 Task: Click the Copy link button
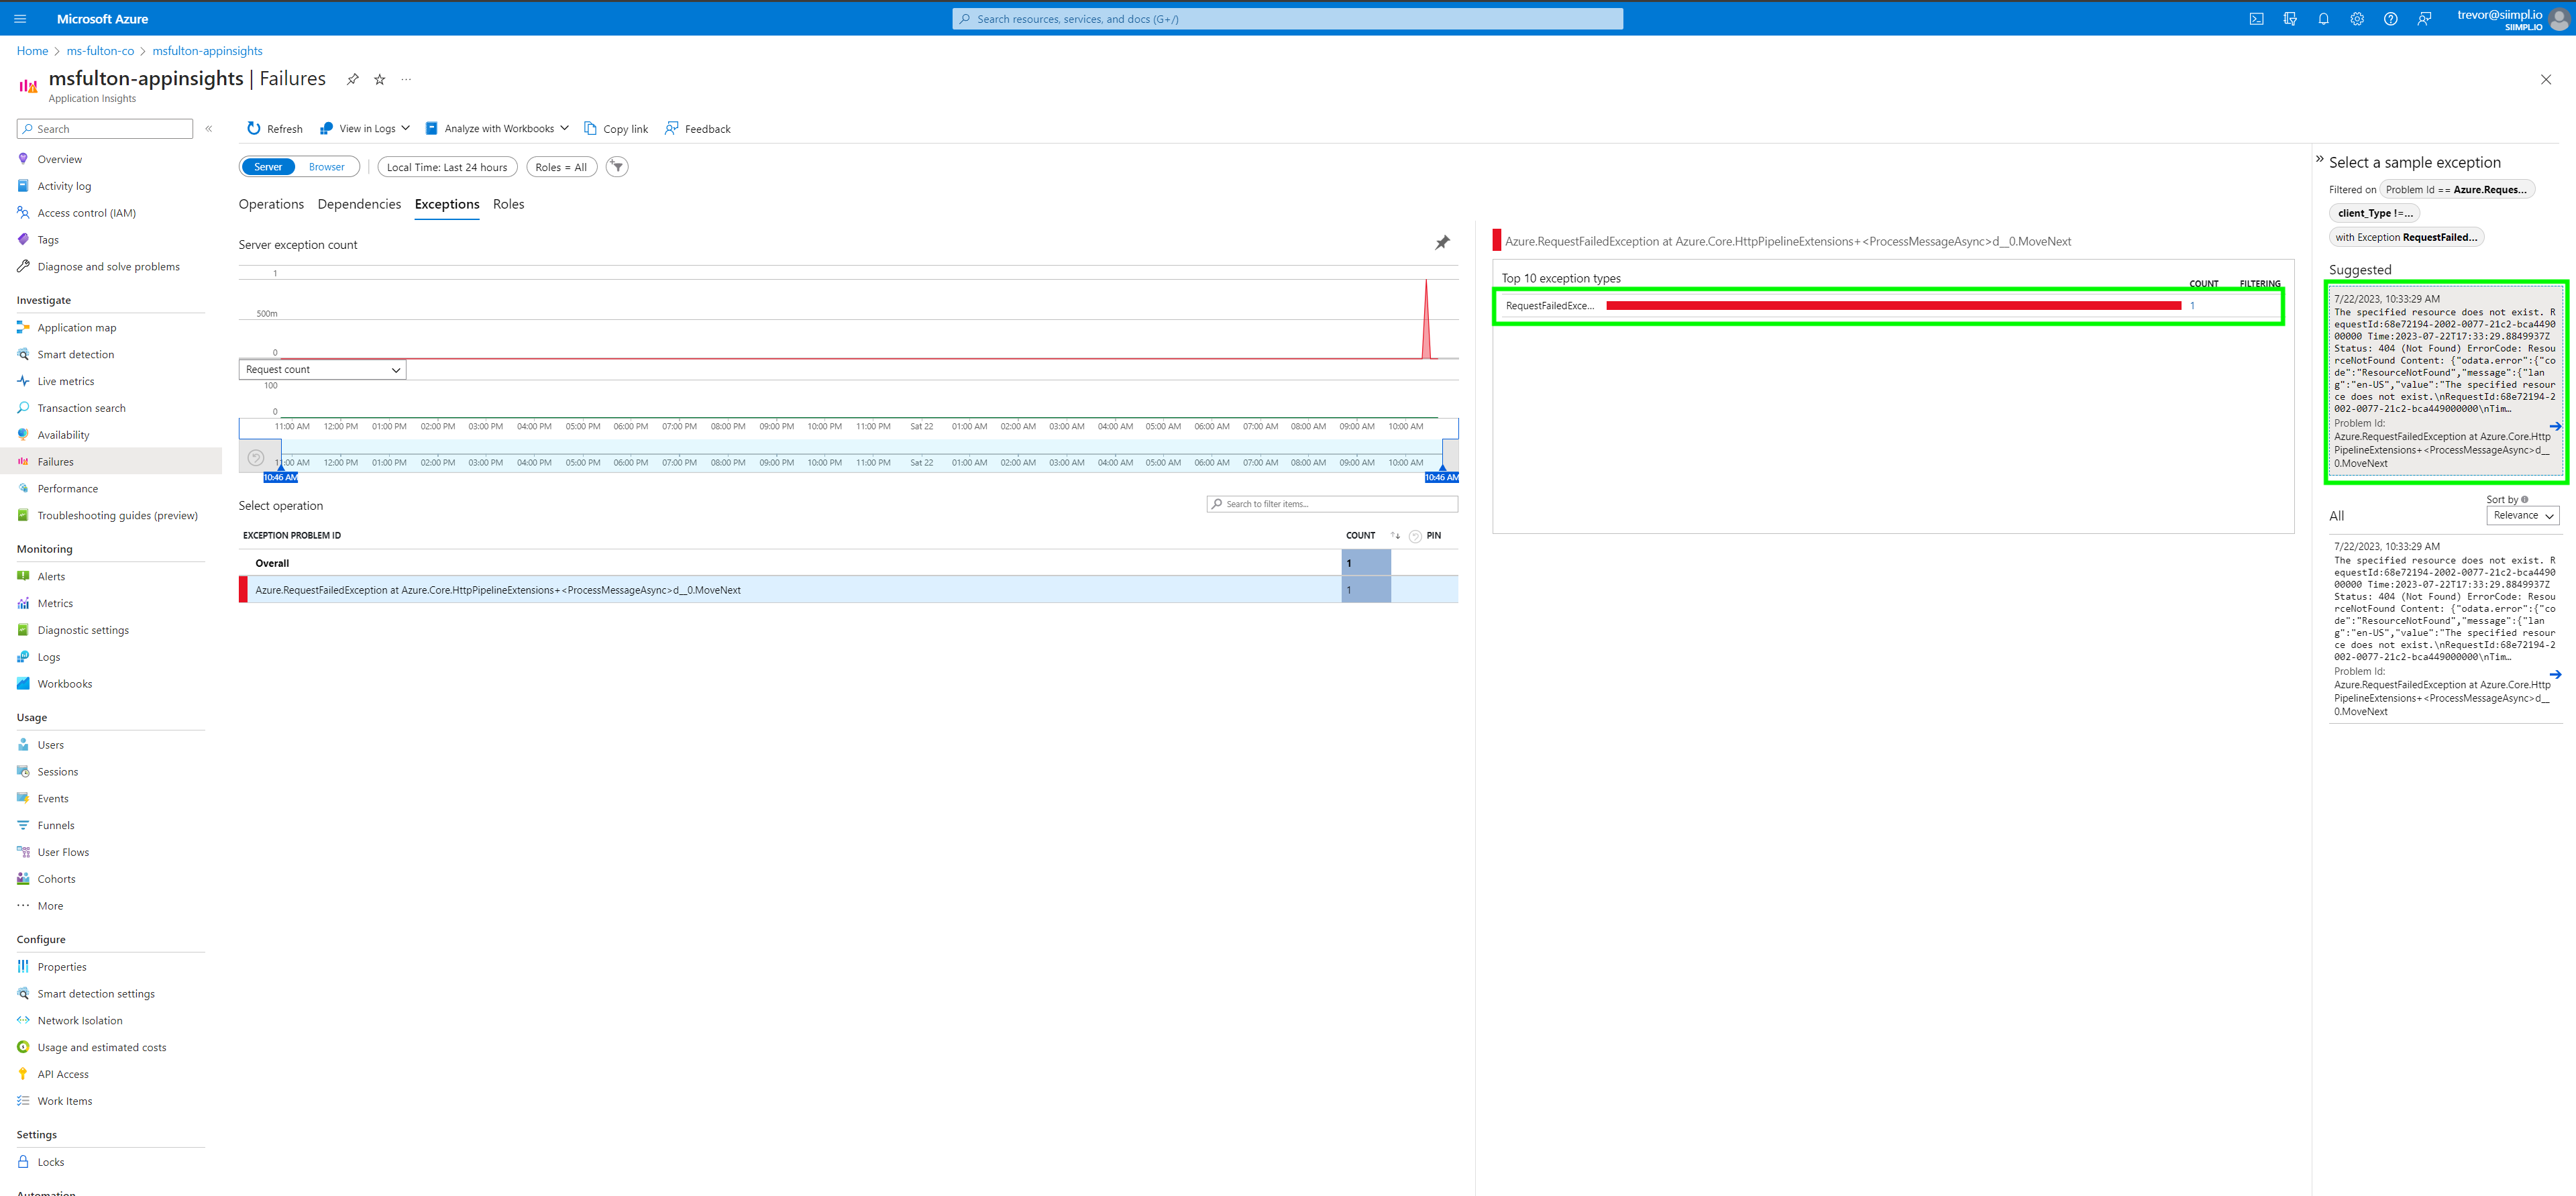pyautogui.click(x=616, y=129)
